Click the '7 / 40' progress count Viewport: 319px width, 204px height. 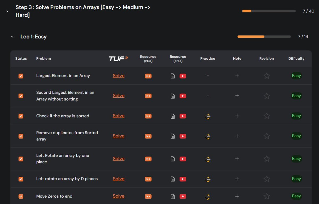[x=308, y=11]
